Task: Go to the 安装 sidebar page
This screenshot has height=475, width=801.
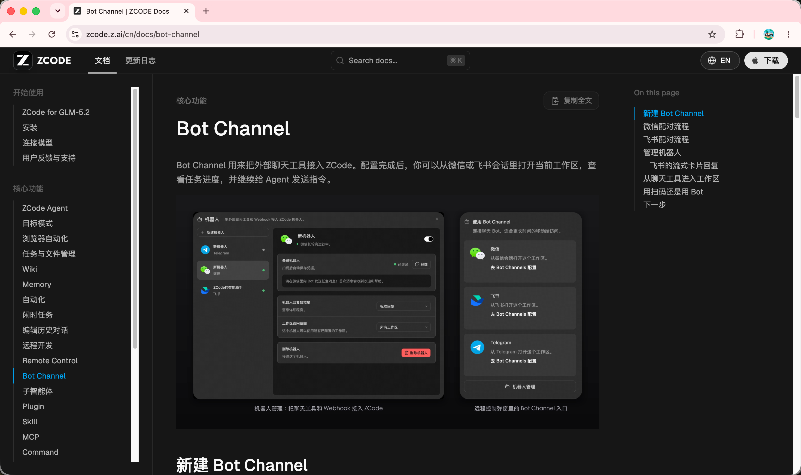Action: [30, 127]
